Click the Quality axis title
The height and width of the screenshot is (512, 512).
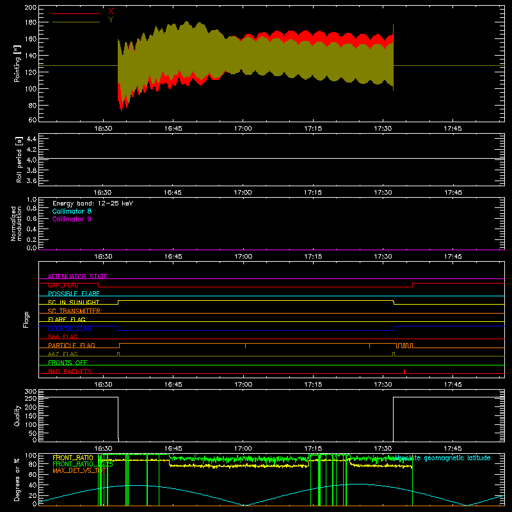(17, 415)
